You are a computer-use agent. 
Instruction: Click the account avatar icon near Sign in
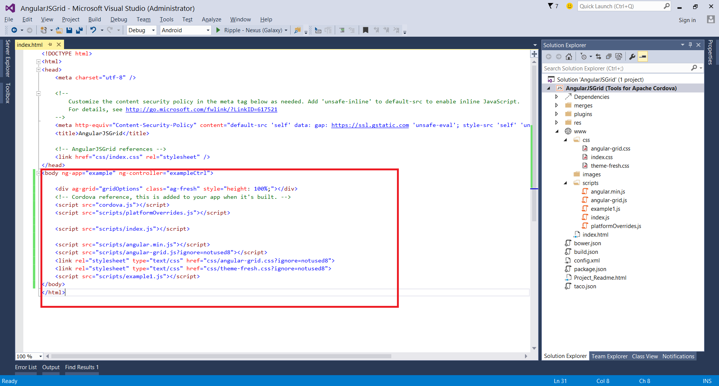[711, 19]
